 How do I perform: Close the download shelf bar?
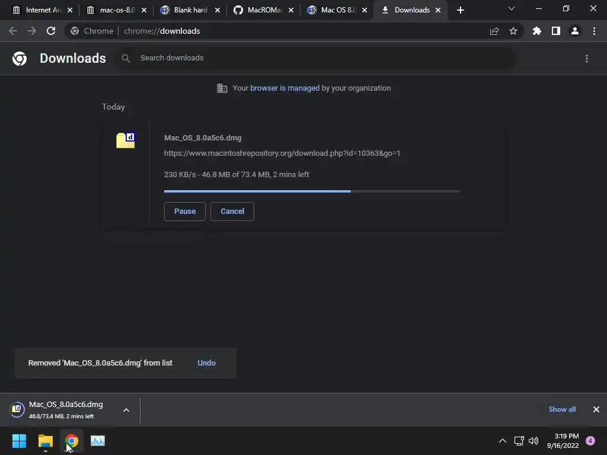click(x=596, y=409)
